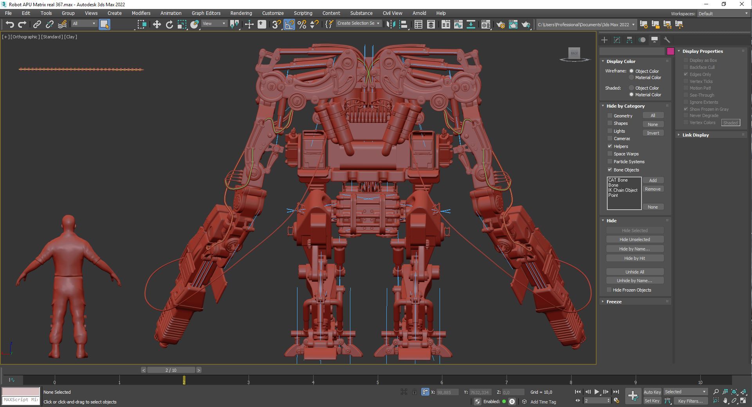Toggle the Angle Snap icon

tap(289, 25)
